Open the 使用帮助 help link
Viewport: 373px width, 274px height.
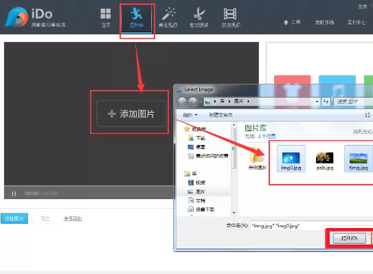73,218
